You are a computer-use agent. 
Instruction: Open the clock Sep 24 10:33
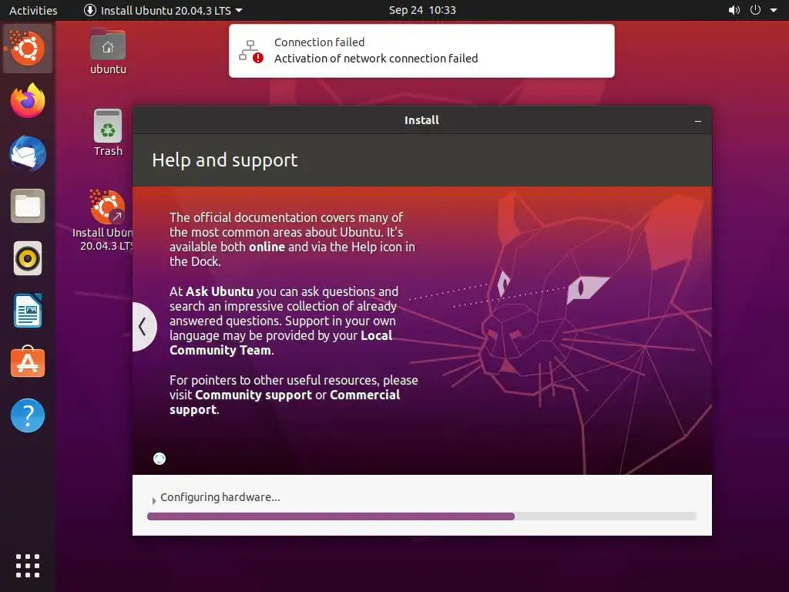422,10
